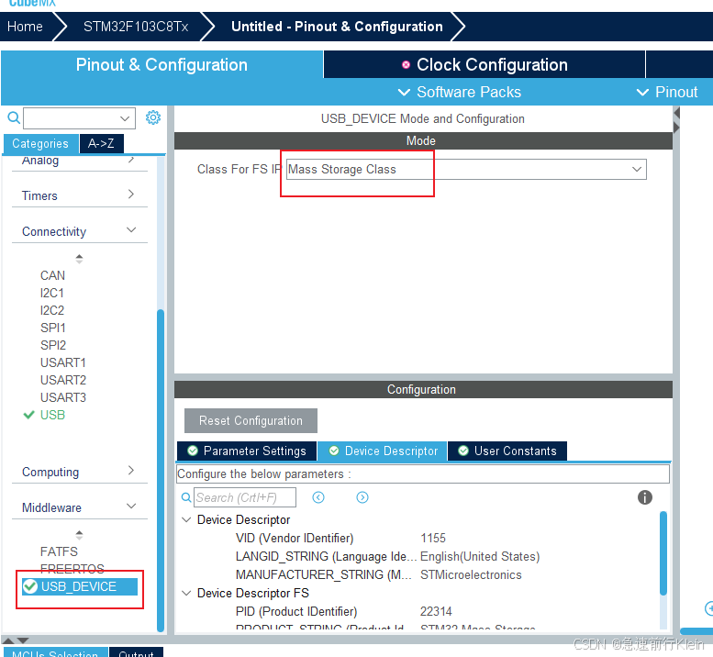
Task: Collapse the Device Descriptor FS group
Action: coord(186,593)
